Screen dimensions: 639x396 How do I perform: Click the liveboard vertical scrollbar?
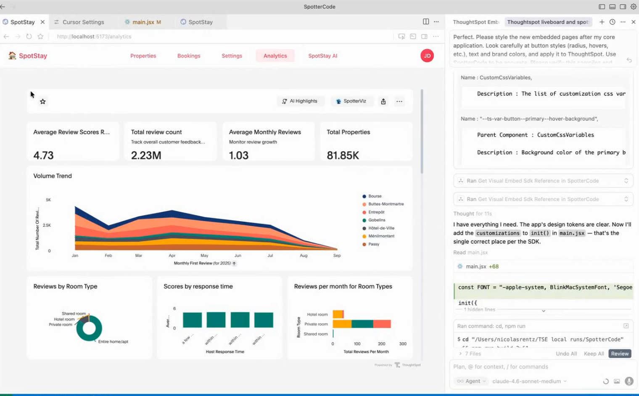422,131
